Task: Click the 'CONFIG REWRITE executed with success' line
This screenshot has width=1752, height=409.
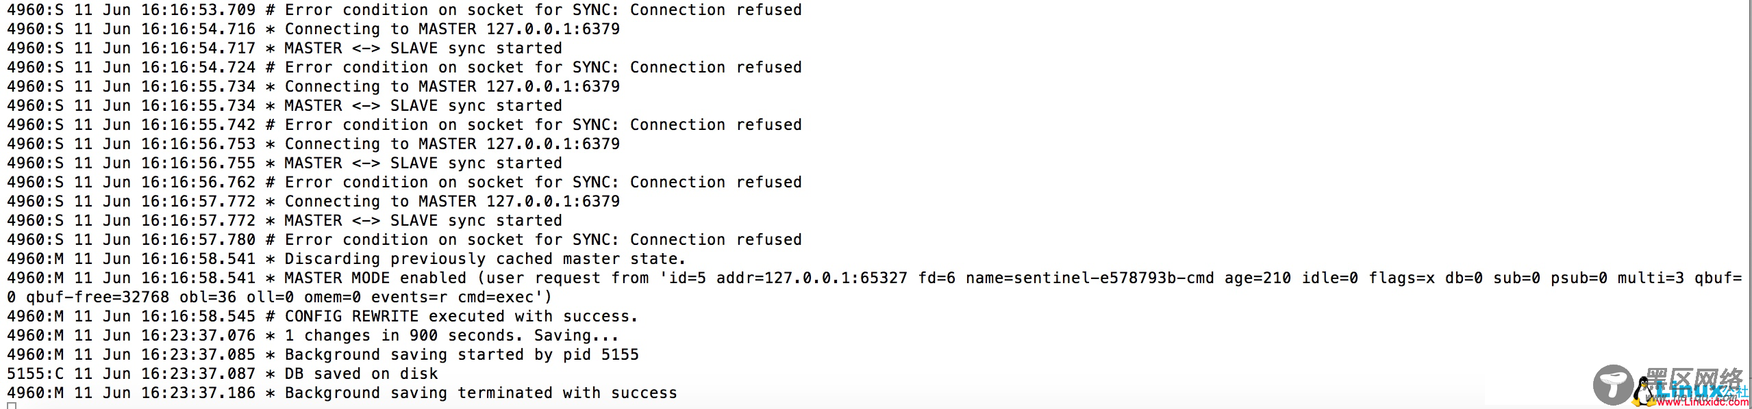Action: tap(323, 317)
